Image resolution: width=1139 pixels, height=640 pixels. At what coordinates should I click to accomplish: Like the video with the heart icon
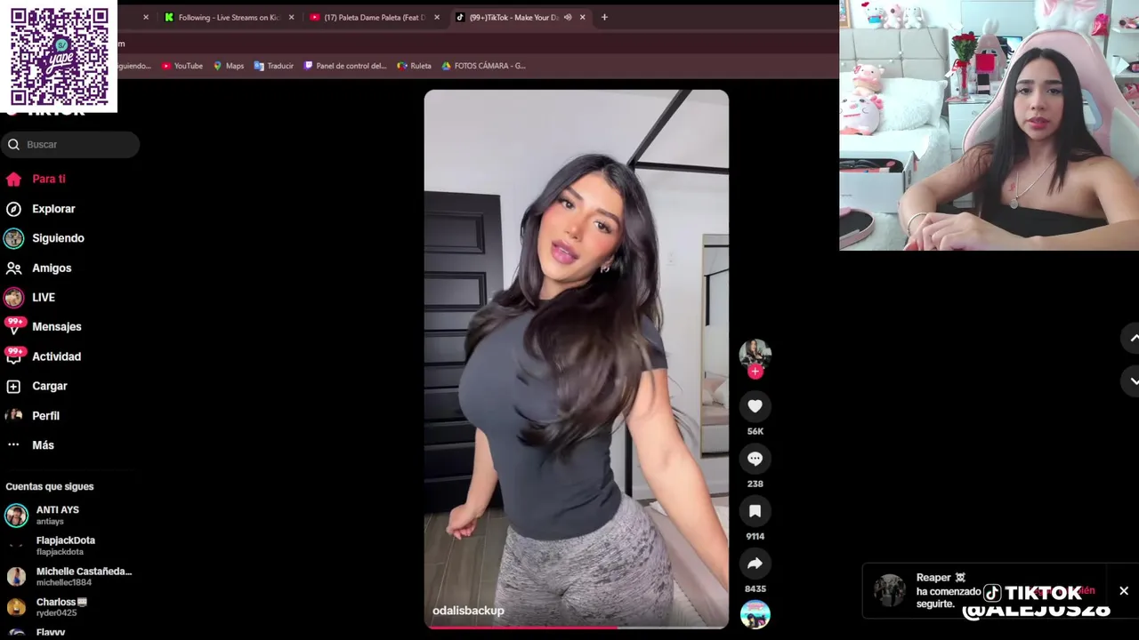coord(755,406)
